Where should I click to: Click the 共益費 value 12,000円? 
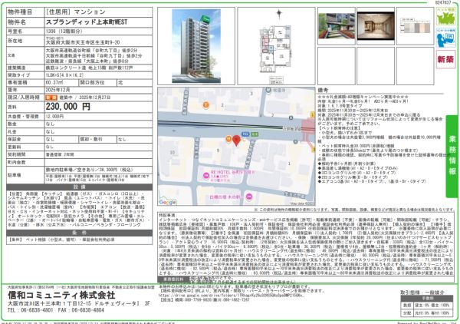click(54, 117)
